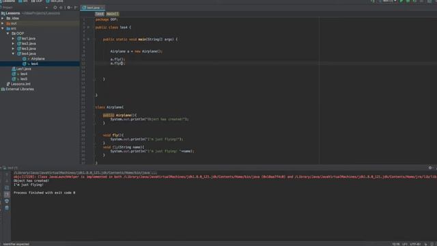The width and height of the screenshot is (437, 246).
Task: Select the out folder icon
Action: pos(8,23)
